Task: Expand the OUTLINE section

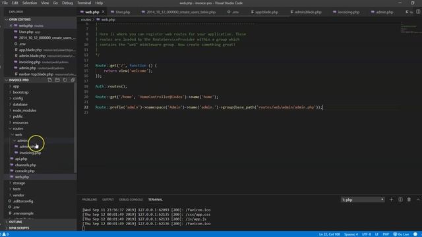Action: pos(15,222)
